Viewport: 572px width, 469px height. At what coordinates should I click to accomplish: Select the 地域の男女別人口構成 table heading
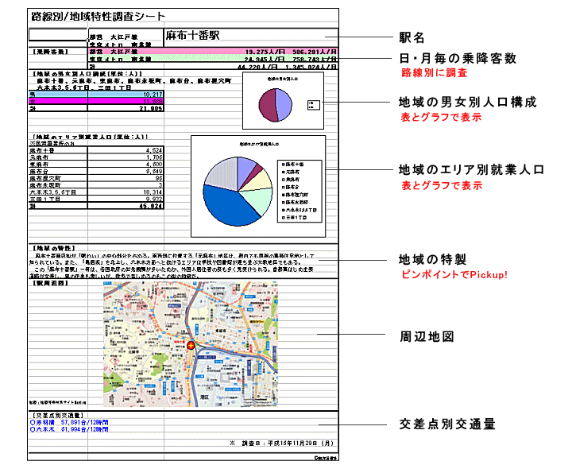click(x=87, y=74)
